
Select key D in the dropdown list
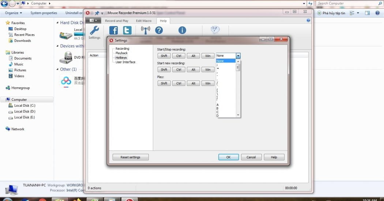click(226, 115)
